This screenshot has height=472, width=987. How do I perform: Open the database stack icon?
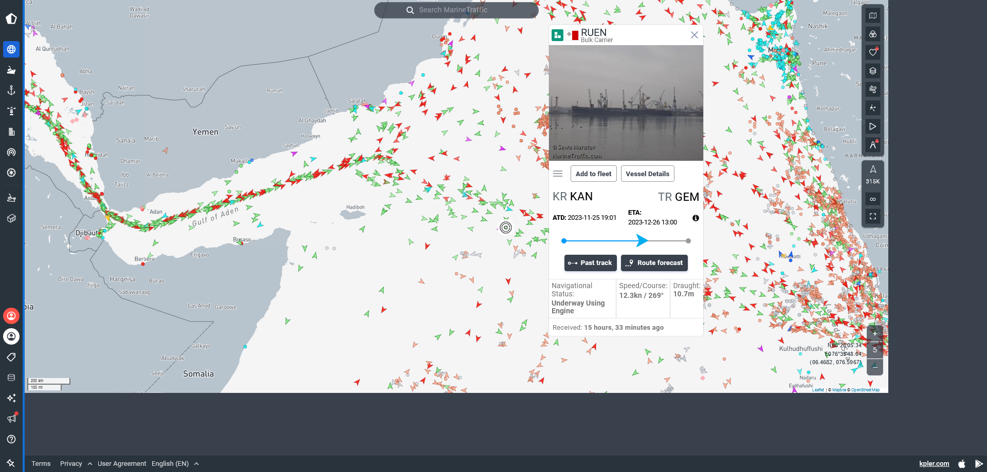click(x=11, y=377)
